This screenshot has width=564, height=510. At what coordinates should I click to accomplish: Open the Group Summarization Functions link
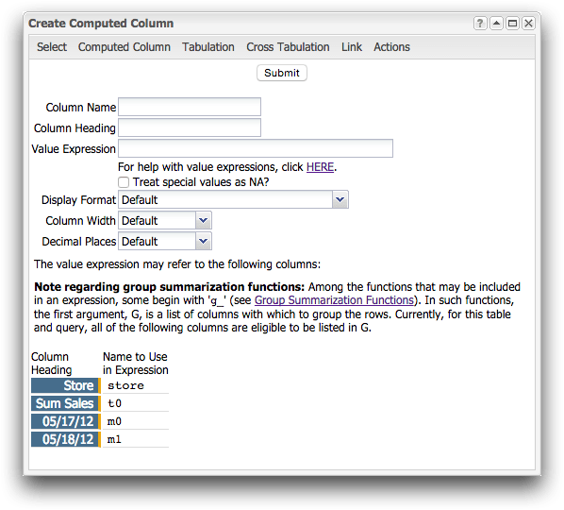[334, 300]
